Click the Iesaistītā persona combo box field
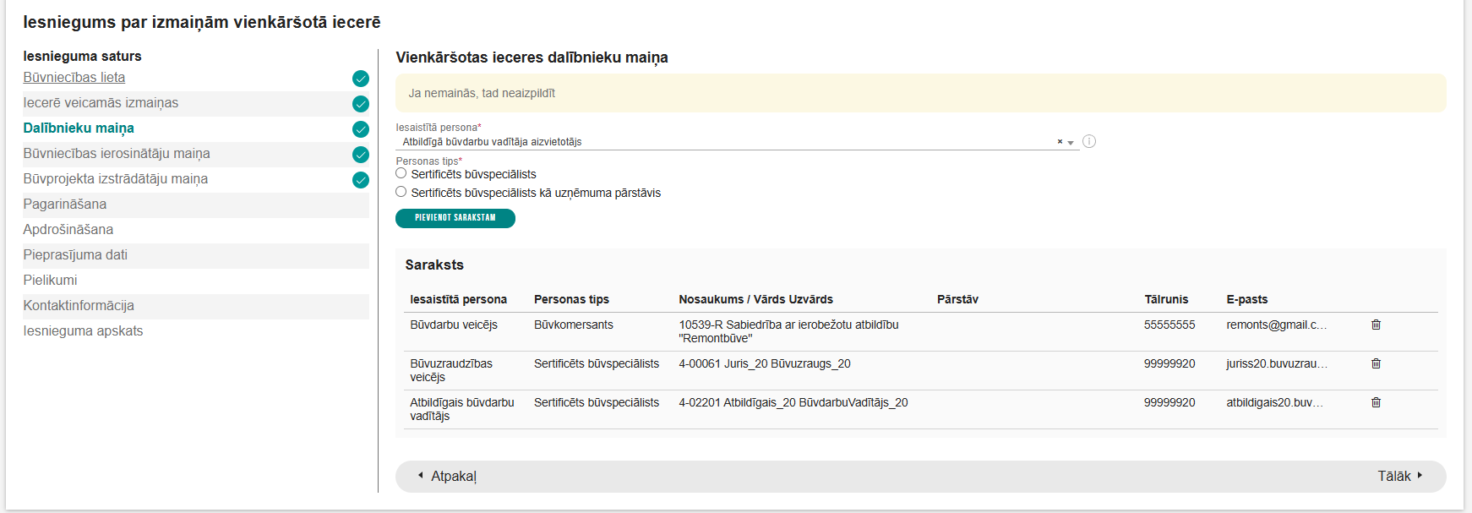The image size is (1472, 513). (x=718, y=142)
